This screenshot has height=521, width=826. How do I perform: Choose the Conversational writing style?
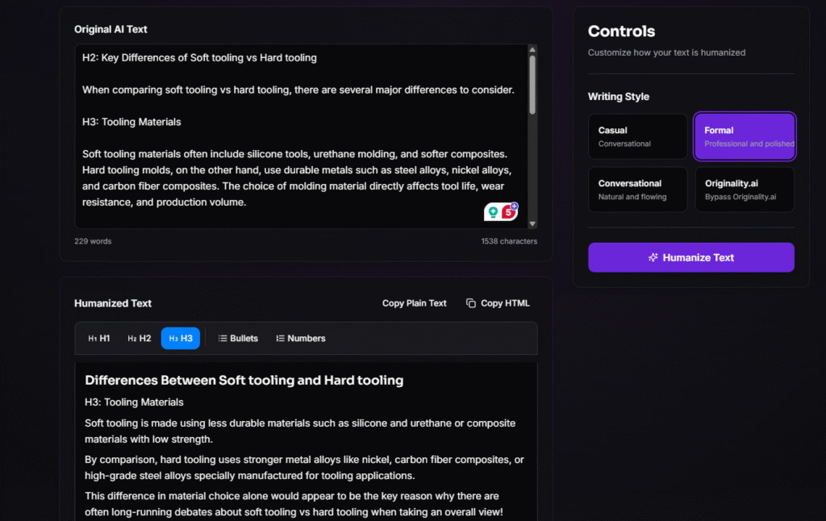(x=637, y=190)
